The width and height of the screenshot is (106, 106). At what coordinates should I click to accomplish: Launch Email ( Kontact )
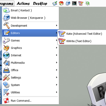30,10
